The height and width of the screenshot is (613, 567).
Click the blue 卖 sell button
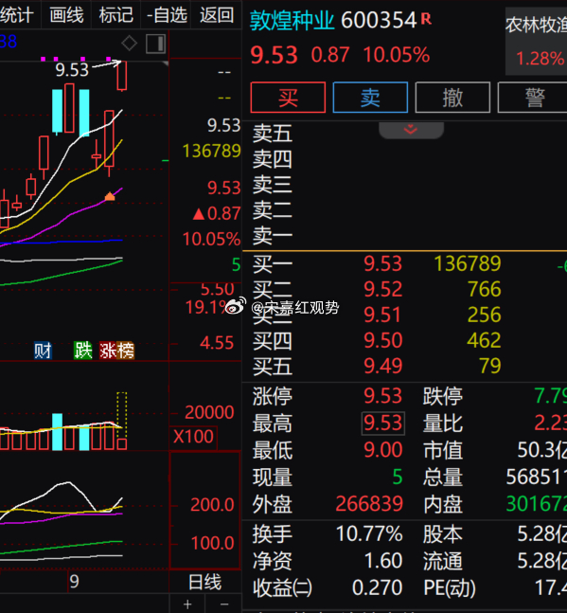point(370,98)
